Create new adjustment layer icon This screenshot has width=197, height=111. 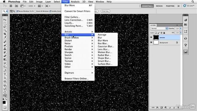[166, 108]
